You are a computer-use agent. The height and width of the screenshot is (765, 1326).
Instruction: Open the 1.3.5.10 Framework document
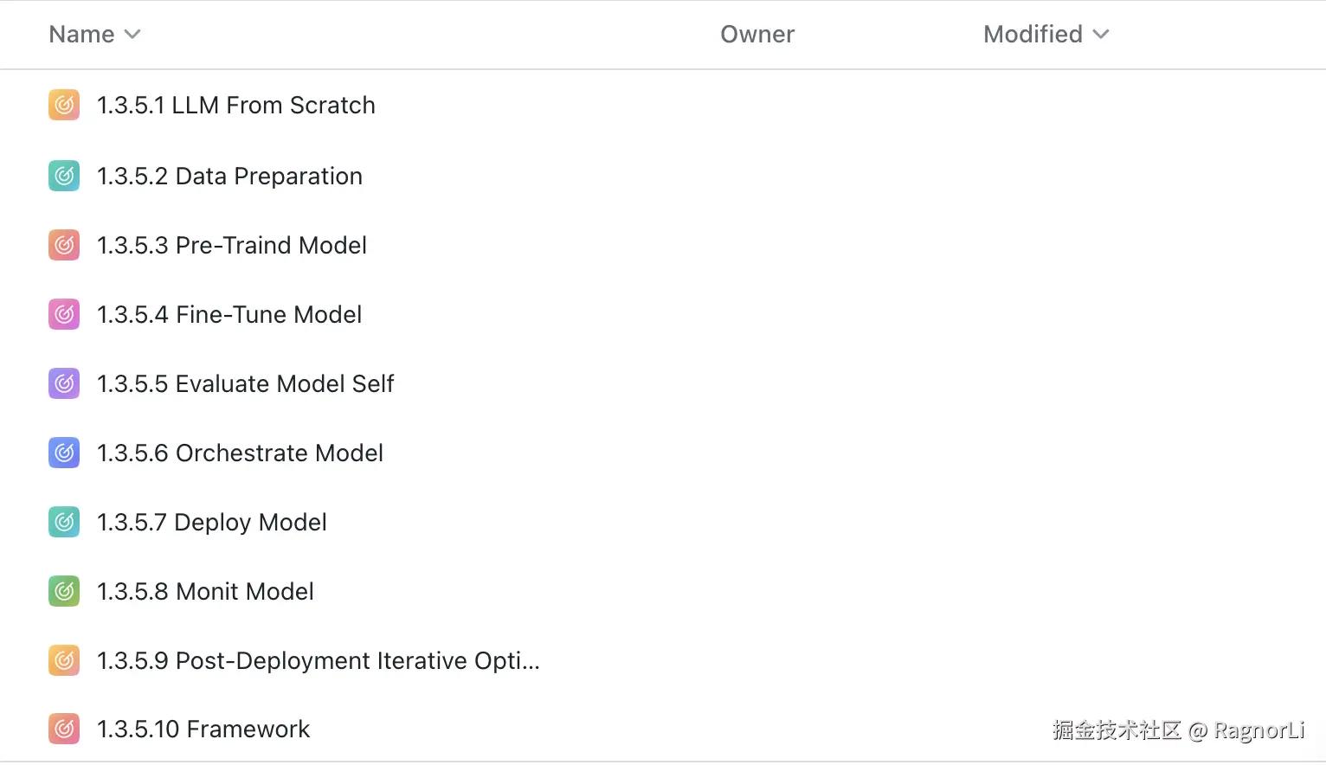(203, 730)
